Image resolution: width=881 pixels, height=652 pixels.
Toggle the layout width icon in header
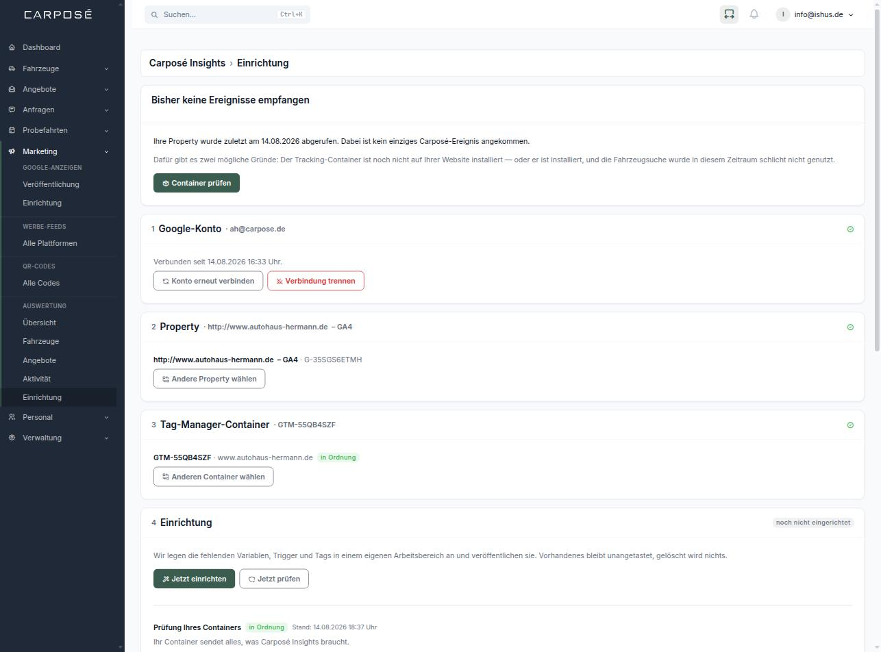(x=729, y=14)
